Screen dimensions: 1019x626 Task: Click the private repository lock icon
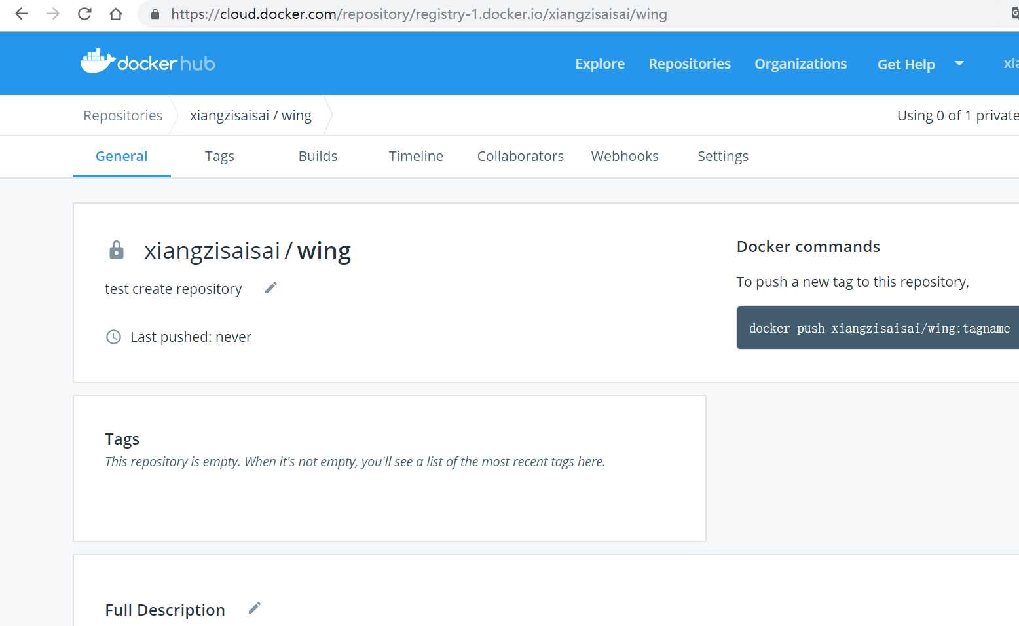117,249
